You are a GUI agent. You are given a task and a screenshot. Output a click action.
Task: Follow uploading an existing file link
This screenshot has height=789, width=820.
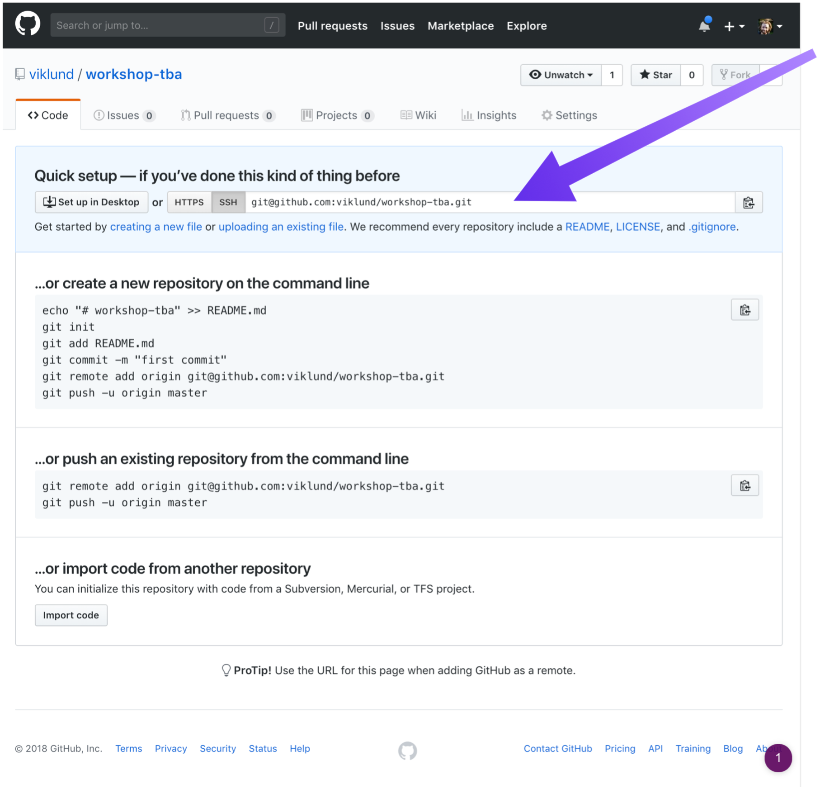coord(281,227)
